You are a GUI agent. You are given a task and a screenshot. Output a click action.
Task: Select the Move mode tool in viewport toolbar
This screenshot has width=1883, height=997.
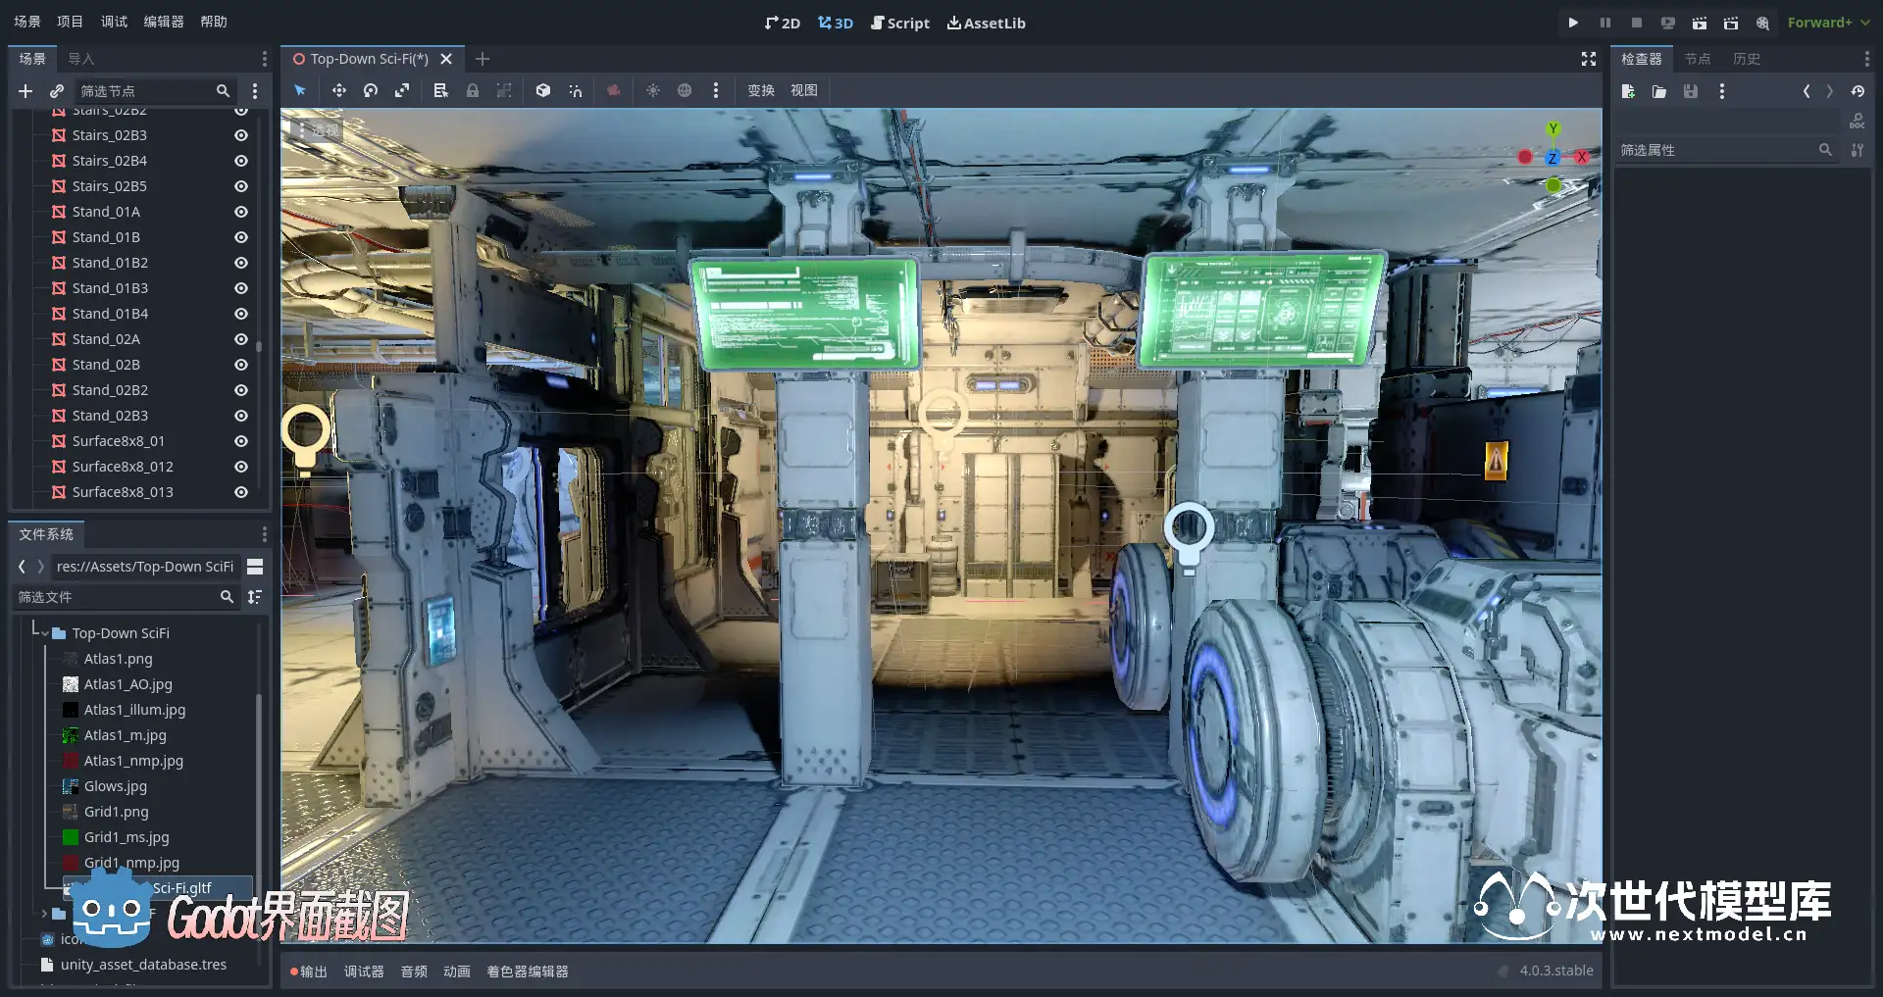pos(338,90)
